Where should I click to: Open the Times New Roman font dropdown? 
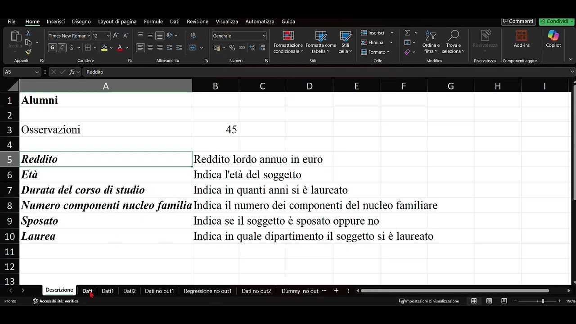point(89,36)
